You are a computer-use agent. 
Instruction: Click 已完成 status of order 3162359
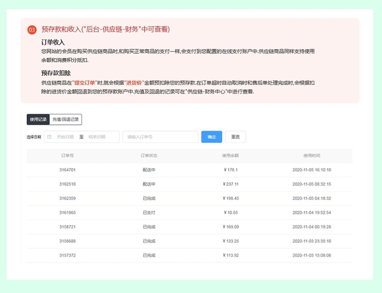pyautogui.click(x=149, y=198)
